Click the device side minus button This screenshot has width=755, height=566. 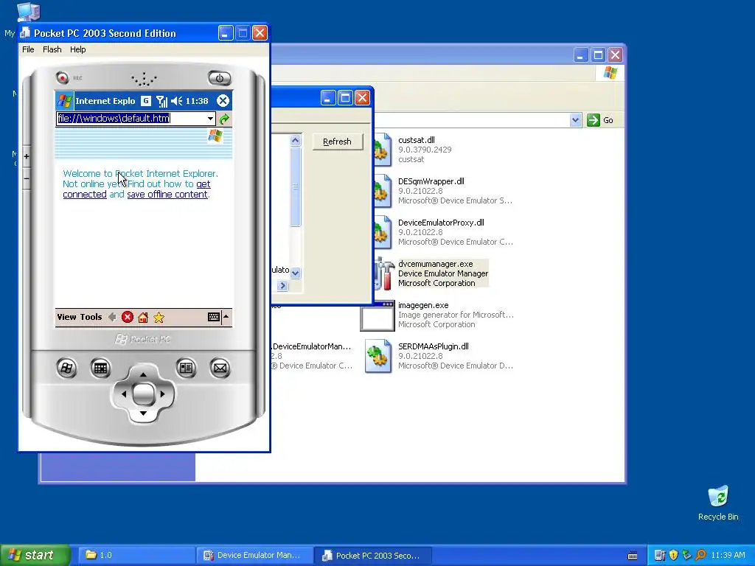click(x=27, y=178)
